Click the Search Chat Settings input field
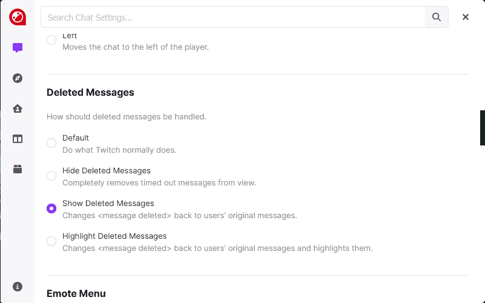This screenshot has width=485, height=303. click(x=233, y=18)
